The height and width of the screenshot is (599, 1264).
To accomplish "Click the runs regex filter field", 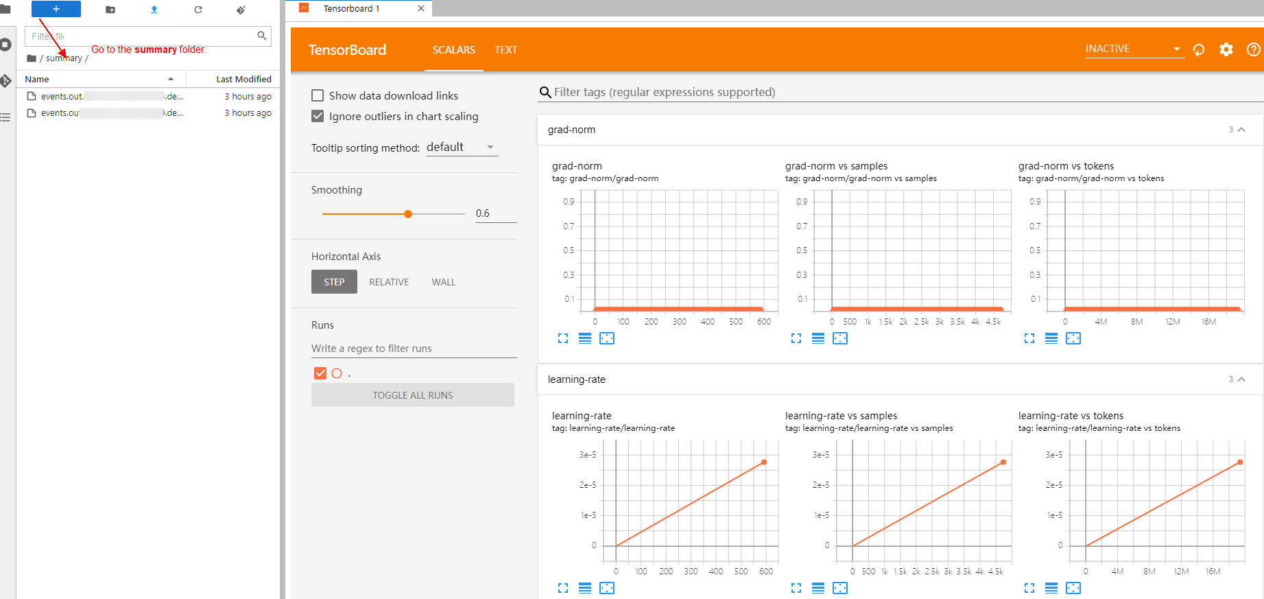I will 414,349.
